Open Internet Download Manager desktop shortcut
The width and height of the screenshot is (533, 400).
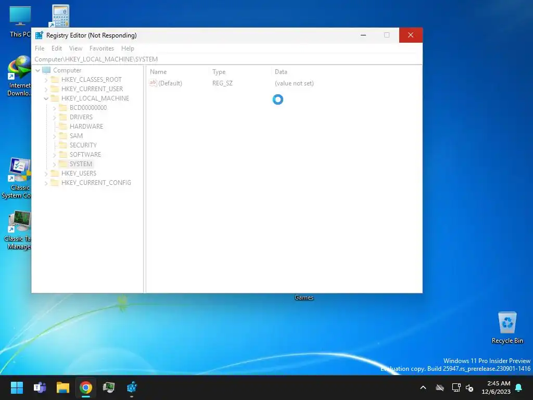pyautogui.click(x=19, y=76)
